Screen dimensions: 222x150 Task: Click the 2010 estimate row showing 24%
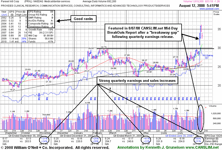pos(14,42)
